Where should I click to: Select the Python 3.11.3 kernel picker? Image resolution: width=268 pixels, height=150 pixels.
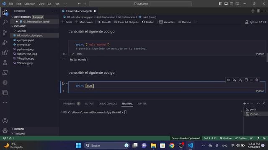tap(255, 22)
